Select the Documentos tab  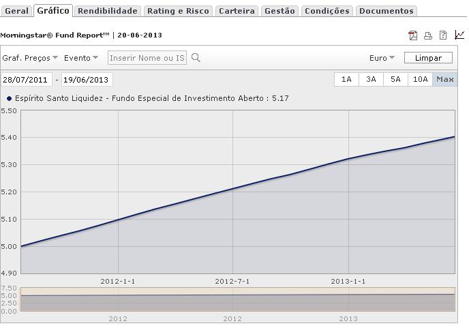pyautogui.click(x=386, y=11)
